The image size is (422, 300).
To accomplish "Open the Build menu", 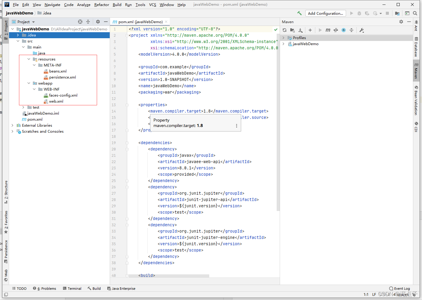I will coord(117,5).
